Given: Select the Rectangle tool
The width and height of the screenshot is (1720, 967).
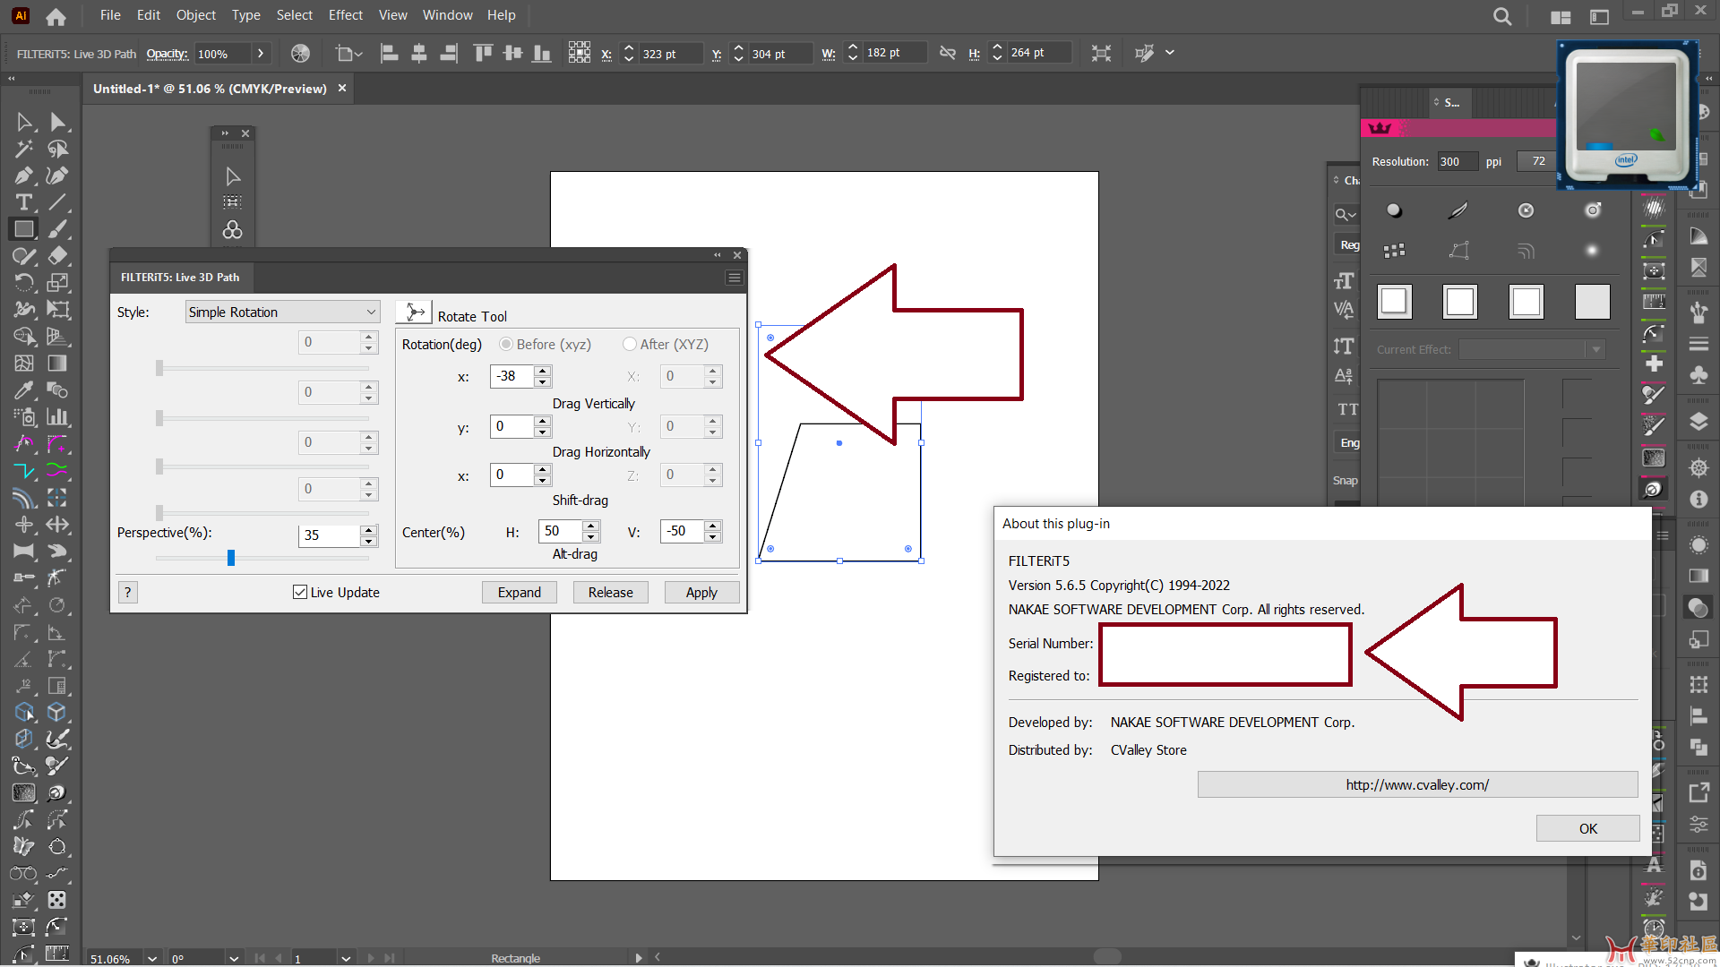Looking at the screenshot, I should pos(24,229).
